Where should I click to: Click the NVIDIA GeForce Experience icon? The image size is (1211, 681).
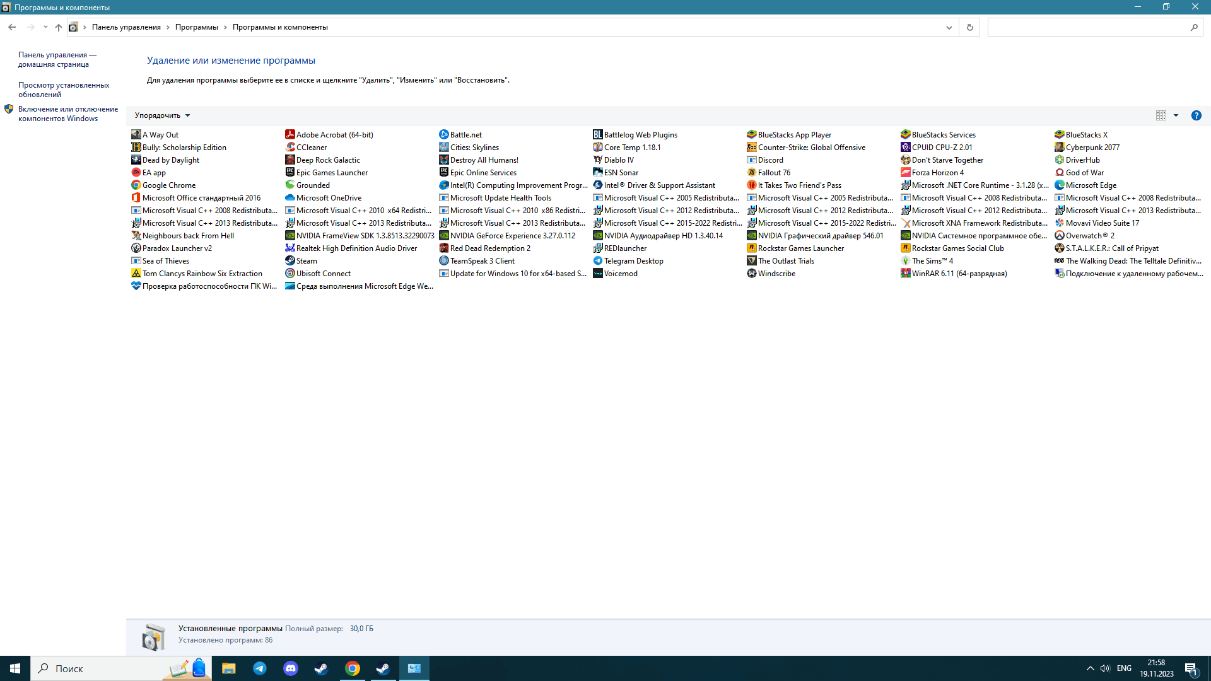click(x=443, y=235)
